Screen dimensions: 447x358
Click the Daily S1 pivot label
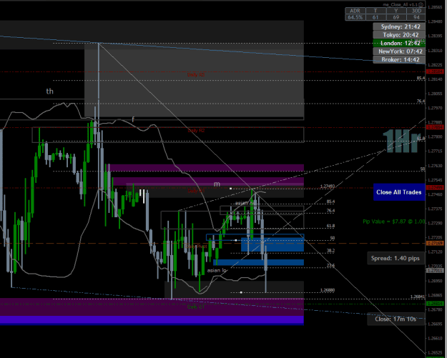pyautogui.click(x=196, y=307)
